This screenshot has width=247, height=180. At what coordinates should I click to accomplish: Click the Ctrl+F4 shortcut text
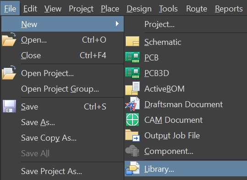coord(93,55)
